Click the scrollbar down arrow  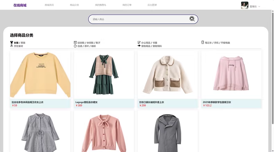(x=273, y=151)
